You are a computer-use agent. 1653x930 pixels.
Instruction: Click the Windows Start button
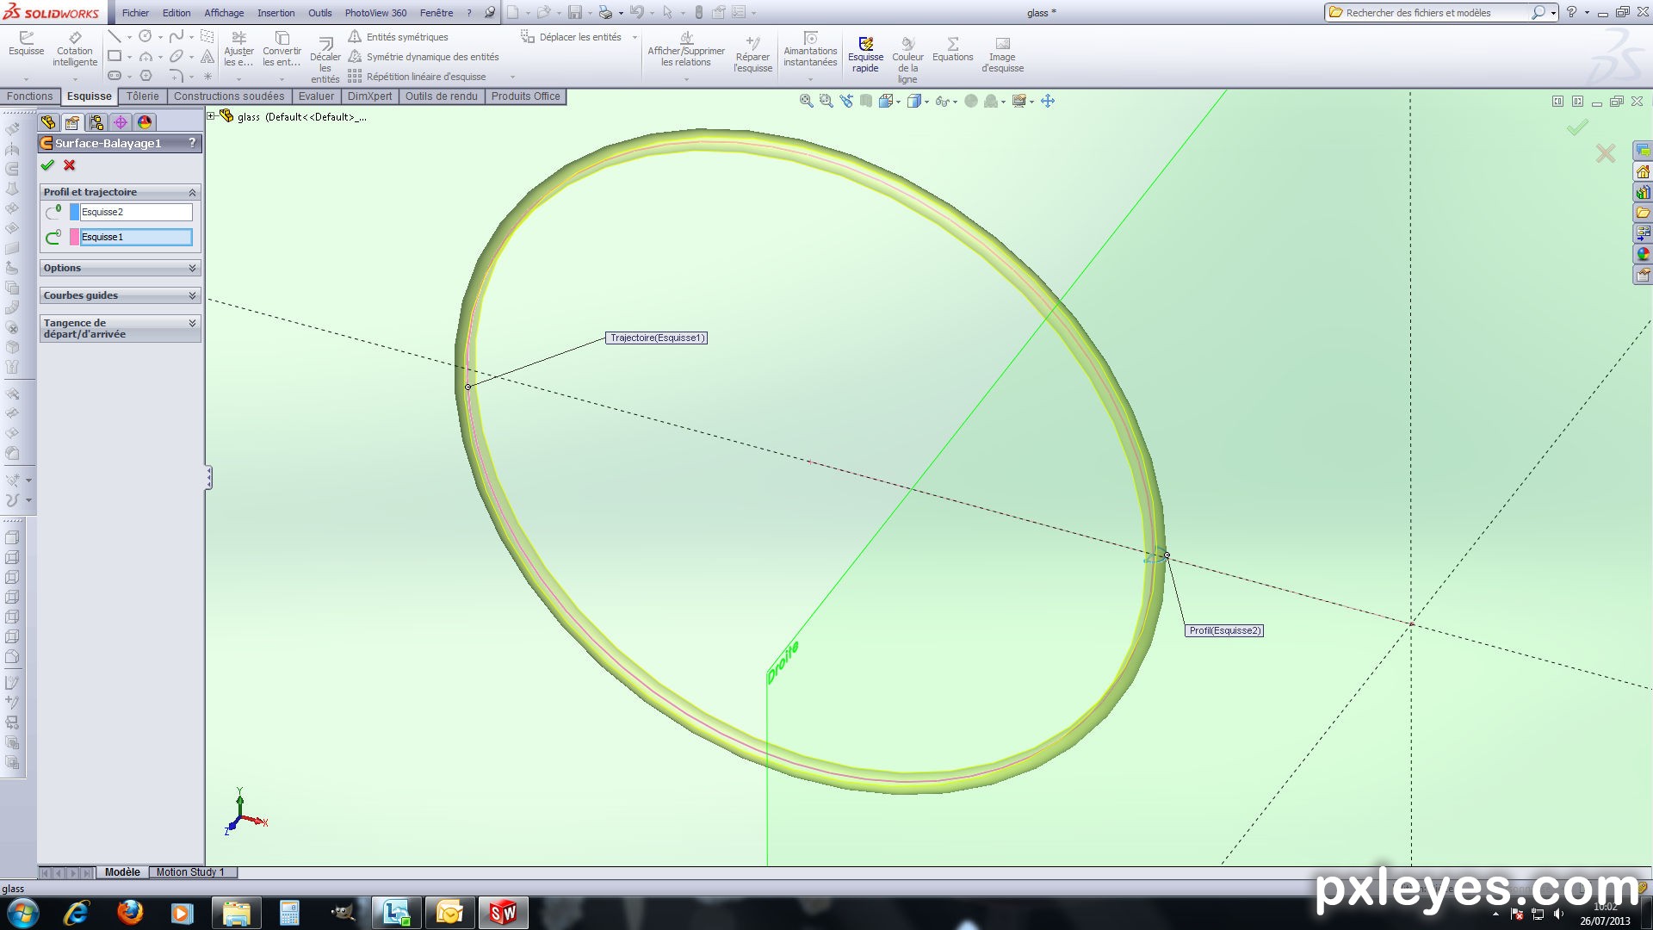pos(23,913)
